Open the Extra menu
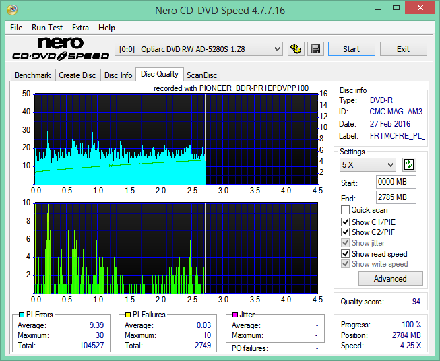440x361 pixels. pos(80,28)
